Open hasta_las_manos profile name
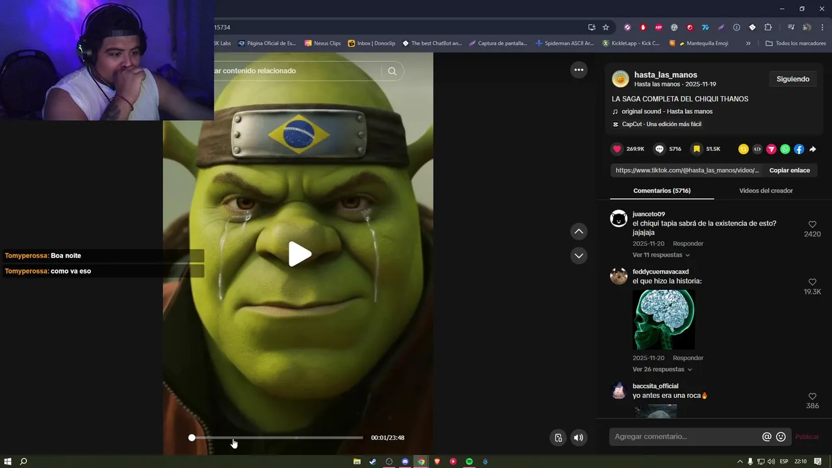Image resolution: width=832 pixels, height=468 pixels. tap(666, 75)
